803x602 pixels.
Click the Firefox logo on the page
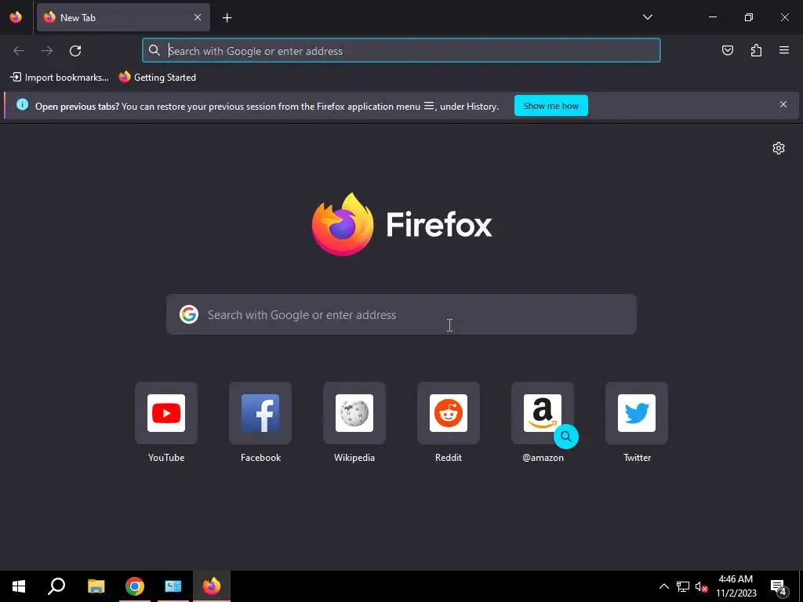click(x=402, y=224)
